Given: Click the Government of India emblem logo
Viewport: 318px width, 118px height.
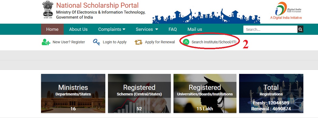Looking at the screenshot, I should [x=48, y=10].
